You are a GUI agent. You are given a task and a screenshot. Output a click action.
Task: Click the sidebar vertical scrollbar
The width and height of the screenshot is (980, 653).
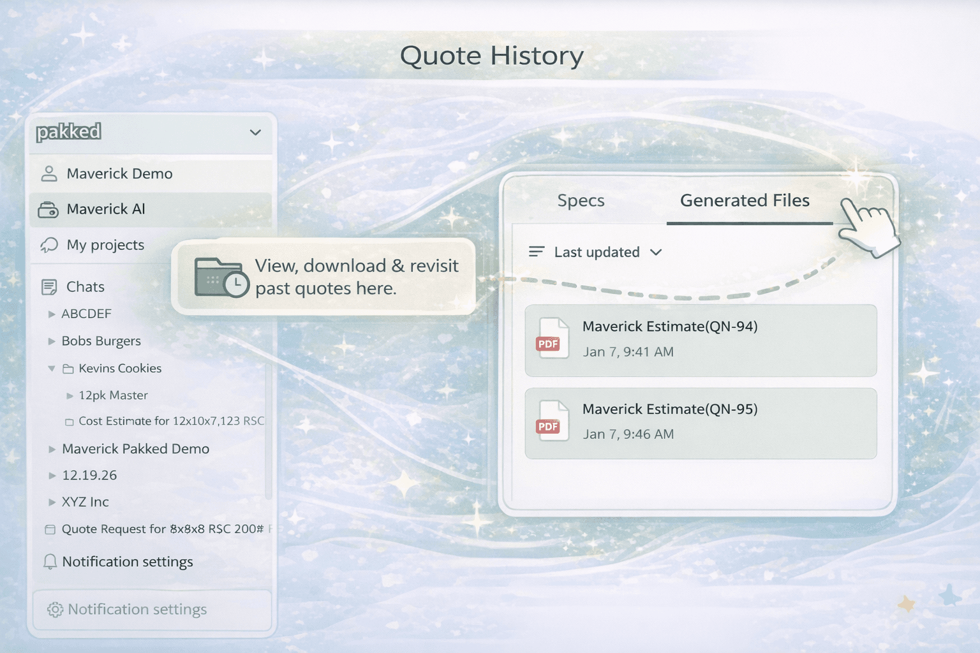(269, 434)
